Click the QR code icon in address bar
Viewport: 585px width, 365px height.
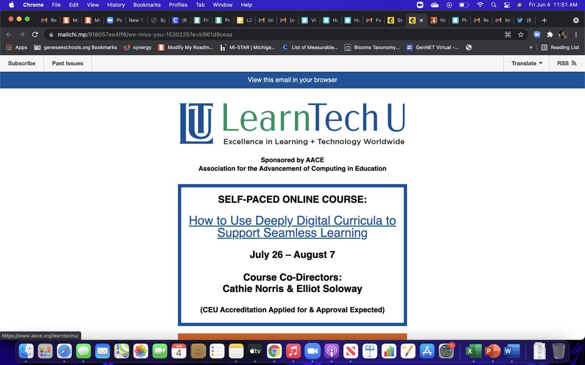(507, 35)
